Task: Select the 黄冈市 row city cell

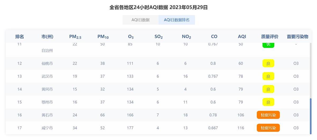Action: click(47, 89)
